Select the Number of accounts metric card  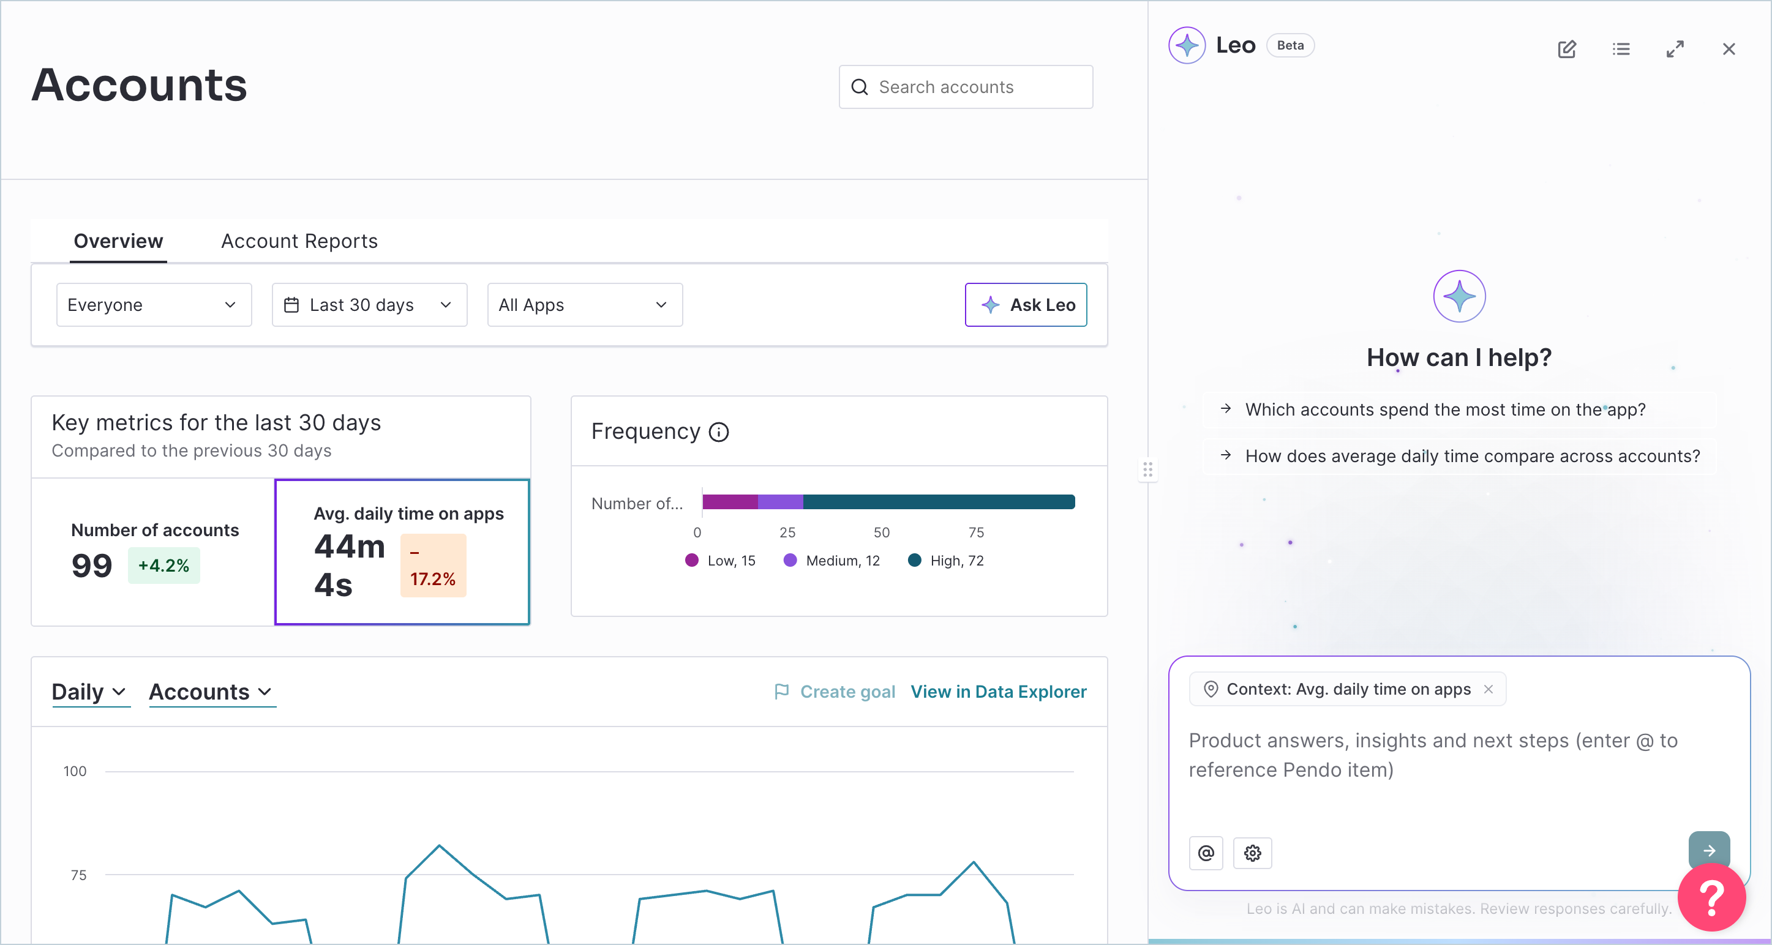[x=154, y=551]
